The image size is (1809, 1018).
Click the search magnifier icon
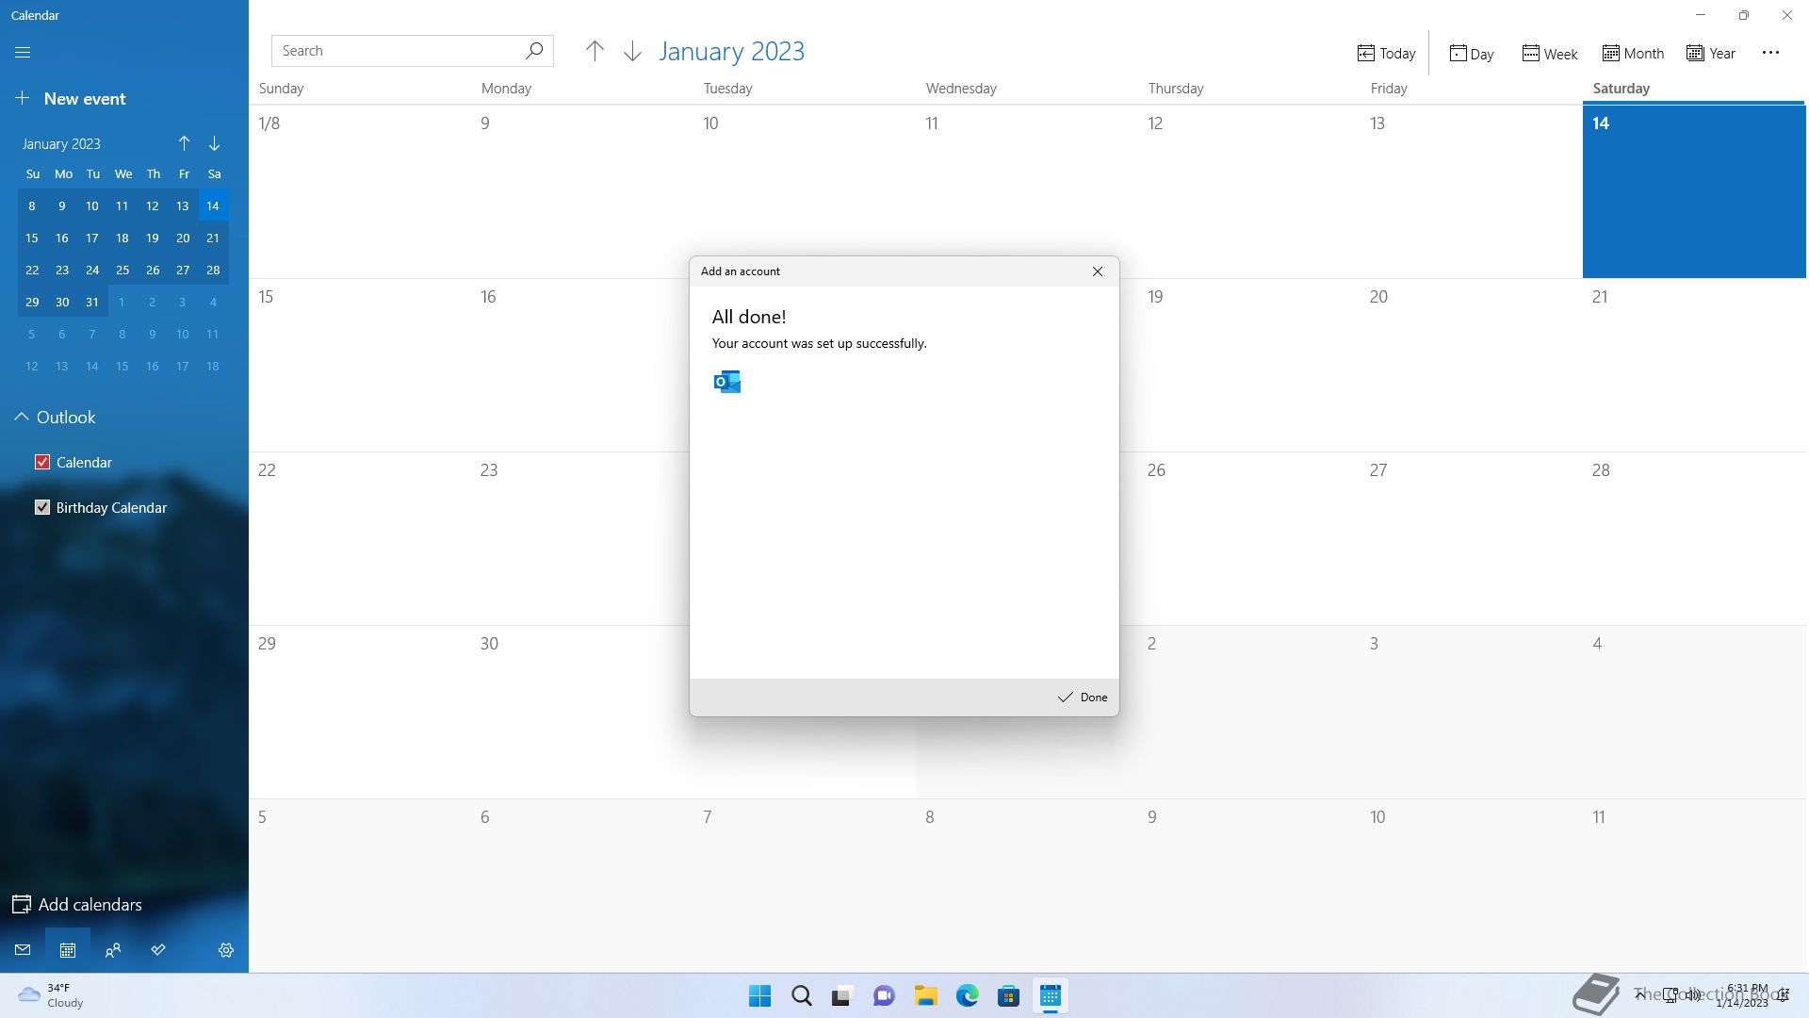(x=534, y=51)
